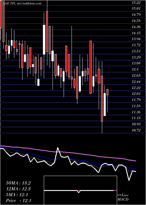Click the pink 50MA line

coord(68,153)
